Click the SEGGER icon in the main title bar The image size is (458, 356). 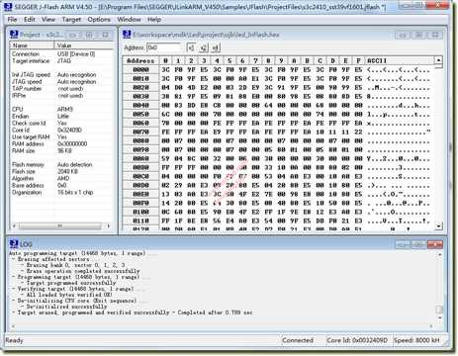click(x=8, y=7)
